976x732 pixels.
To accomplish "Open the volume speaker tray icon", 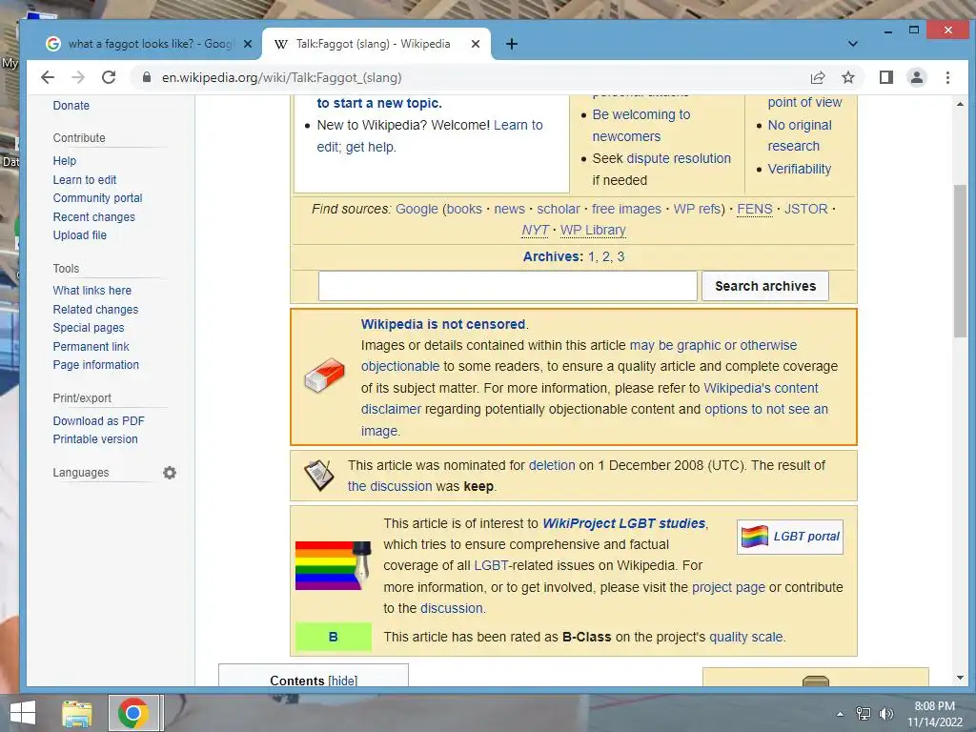I will [885, 714].
